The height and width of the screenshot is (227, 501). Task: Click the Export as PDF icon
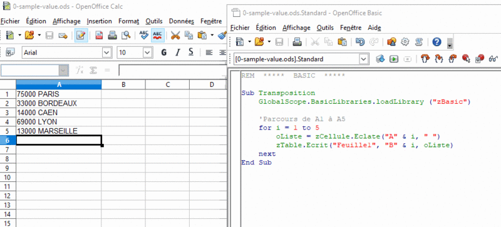click(99, 35)
